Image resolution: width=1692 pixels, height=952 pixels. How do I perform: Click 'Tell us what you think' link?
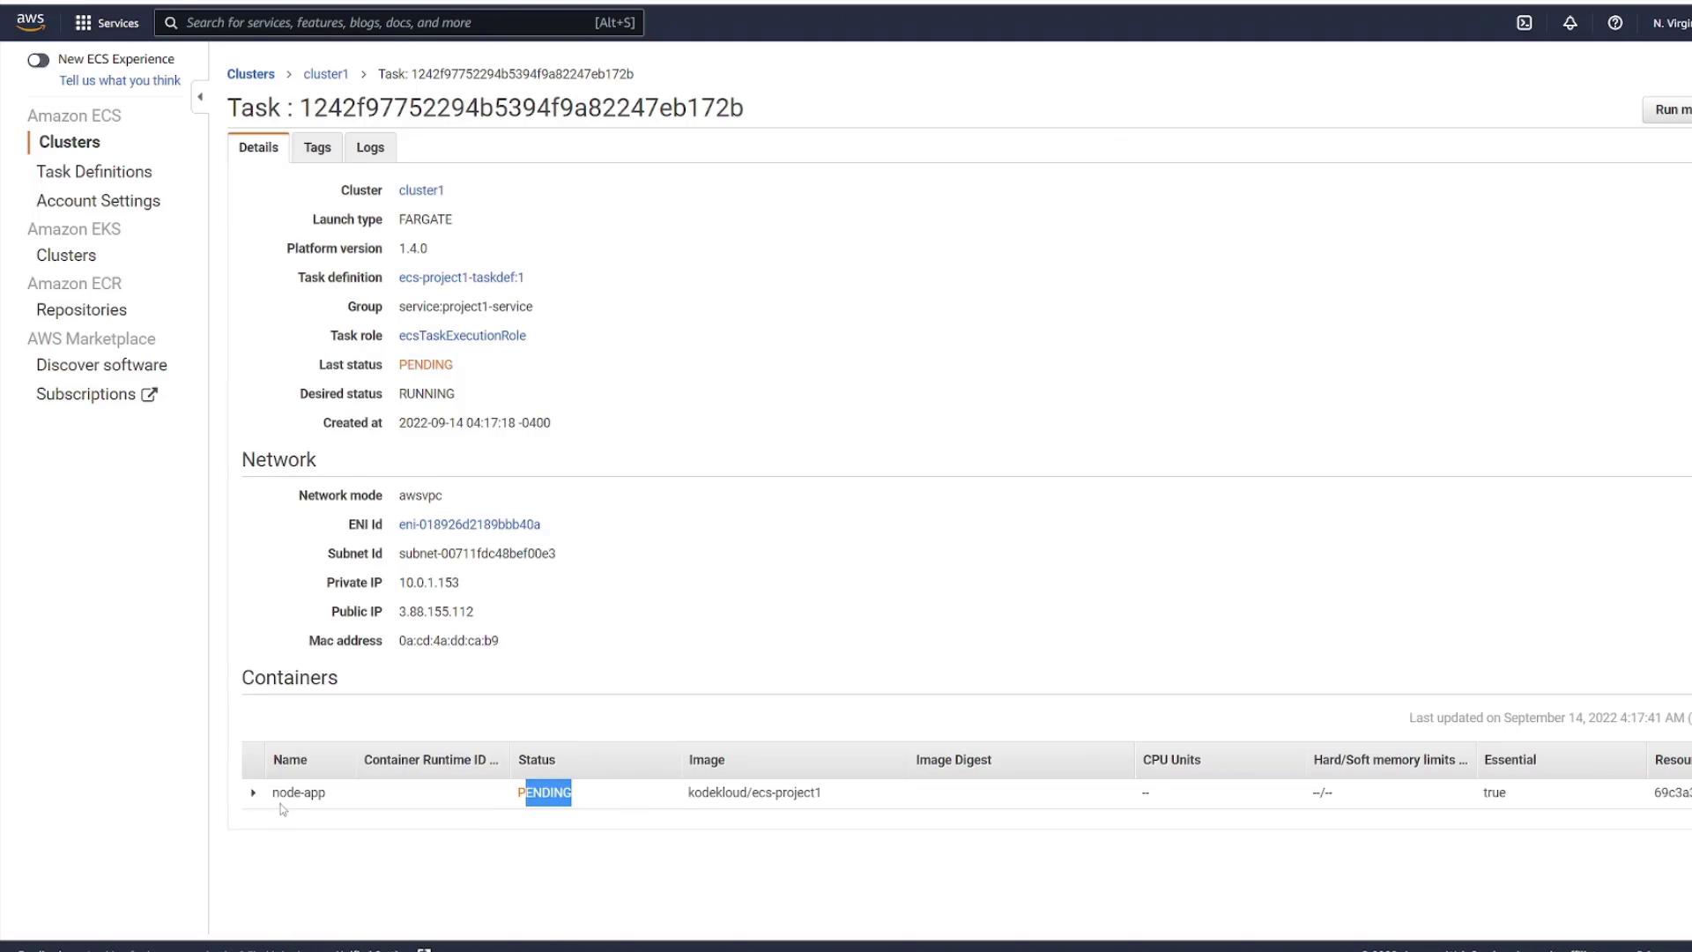pos(120,80)
